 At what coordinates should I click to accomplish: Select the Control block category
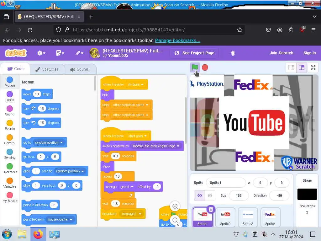click(10, 140)
